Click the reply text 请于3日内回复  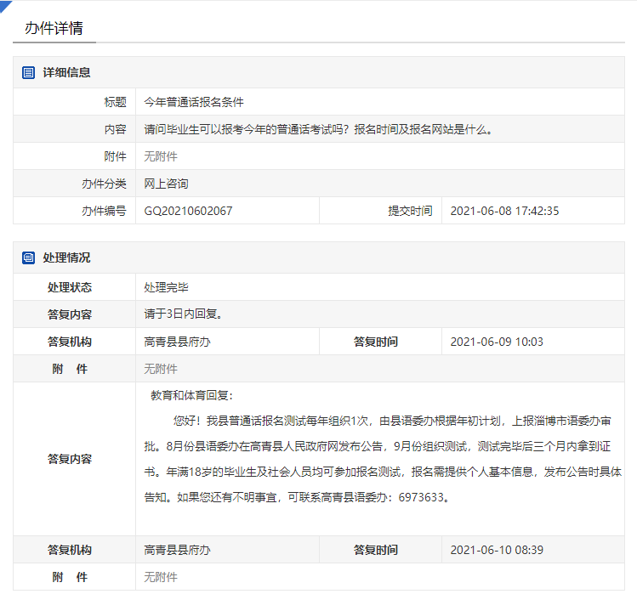tap(184, 314)
